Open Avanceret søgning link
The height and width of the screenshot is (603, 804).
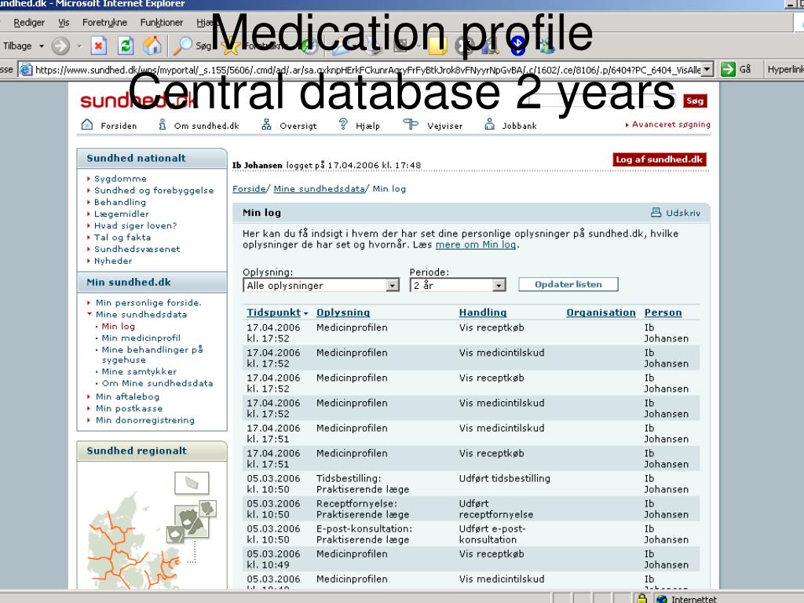(671, 124)
